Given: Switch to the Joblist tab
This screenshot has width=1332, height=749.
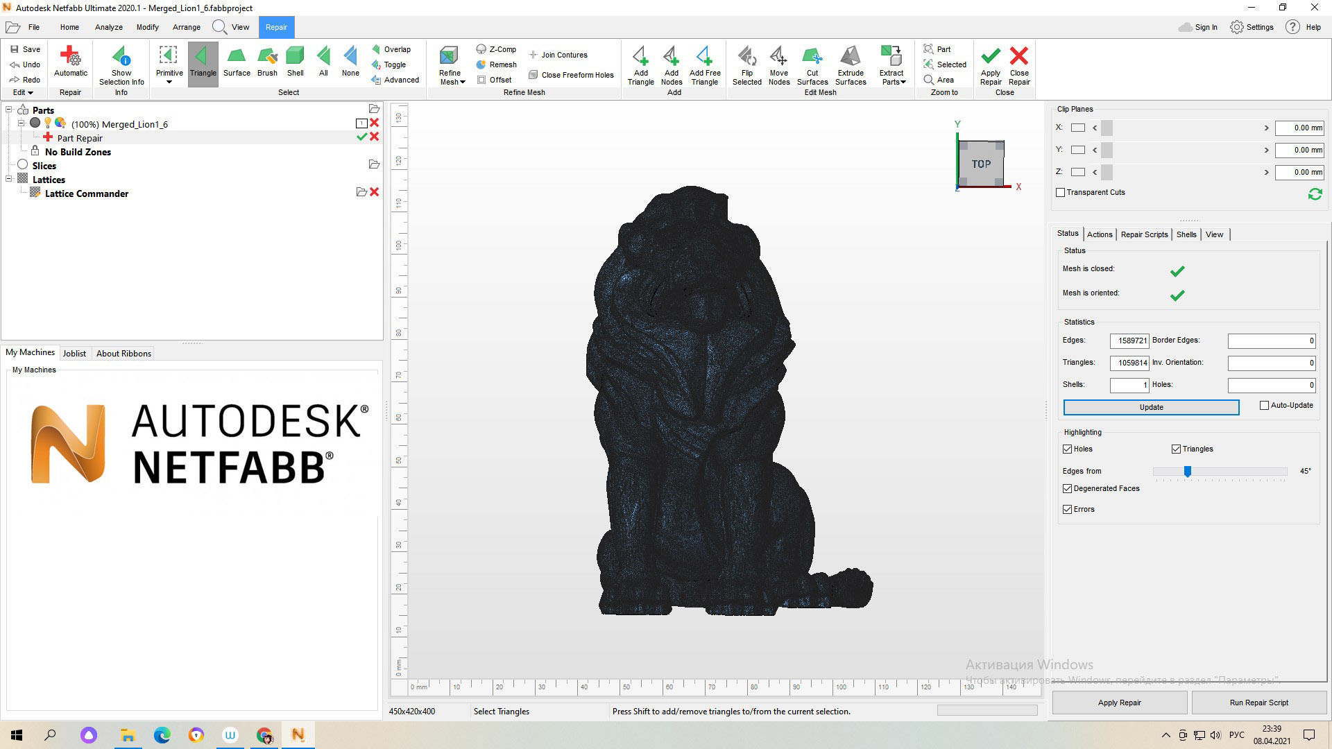Looking at the screenshot, I should coord(74,353).
